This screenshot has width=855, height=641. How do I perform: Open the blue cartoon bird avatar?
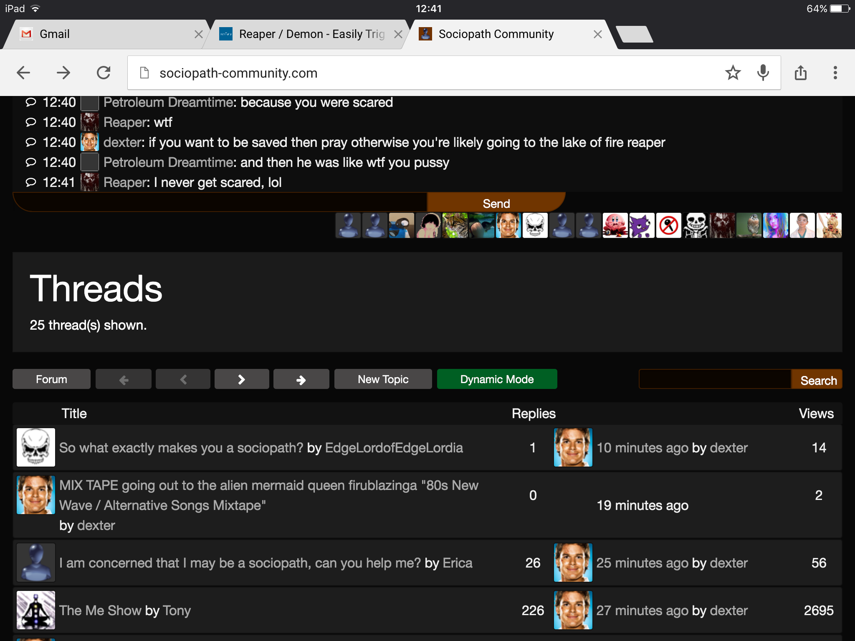click(x=401, y=225)
